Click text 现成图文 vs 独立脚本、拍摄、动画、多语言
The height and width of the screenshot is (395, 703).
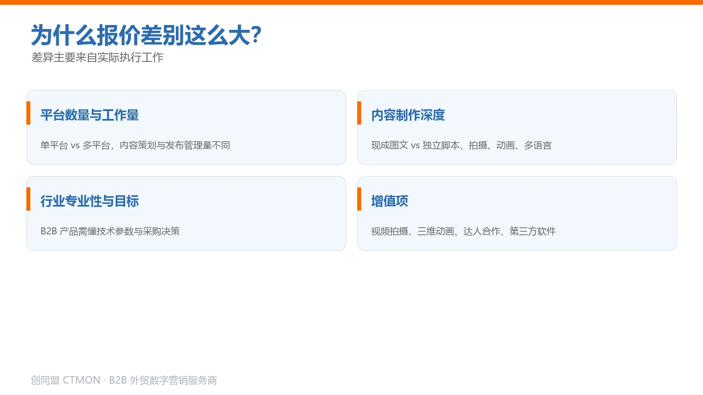point(461,145)
